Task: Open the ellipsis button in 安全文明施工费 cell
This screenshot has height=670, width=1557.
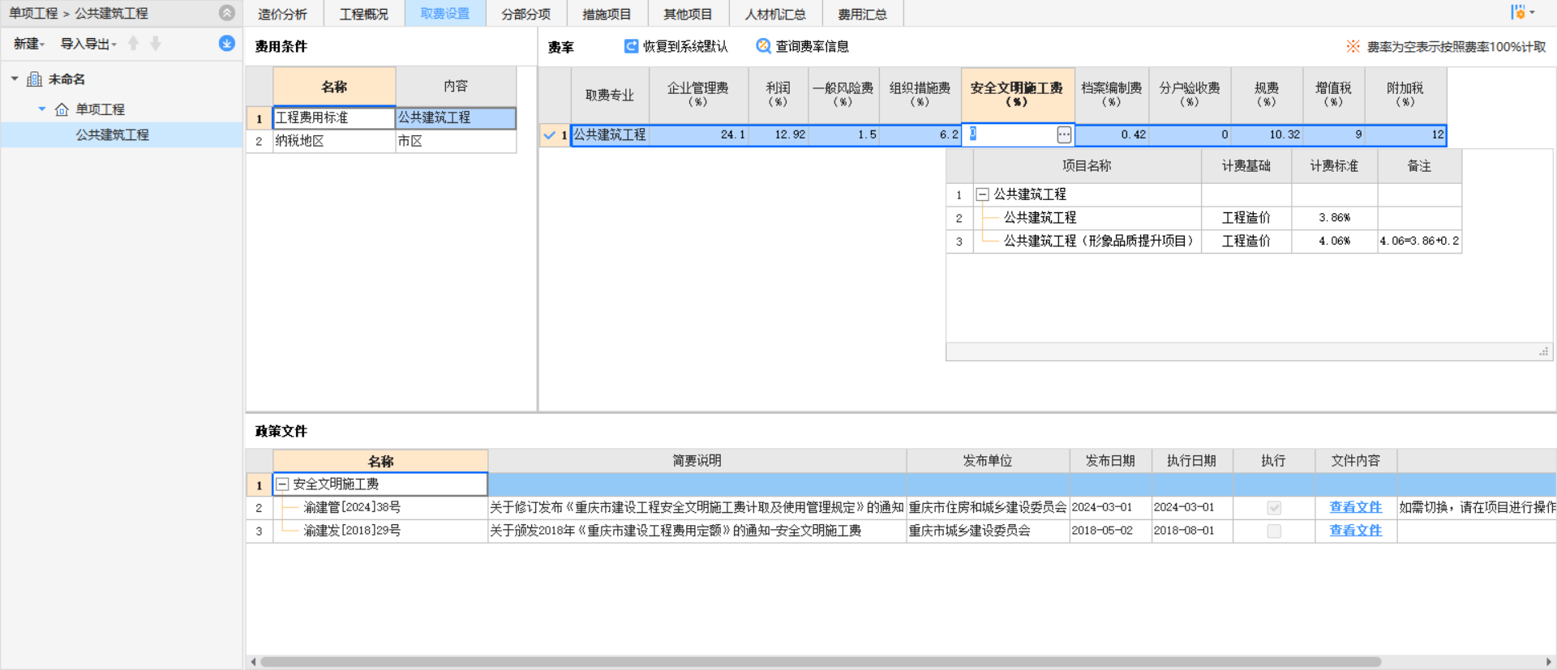Action: [x=1064, y=135]
